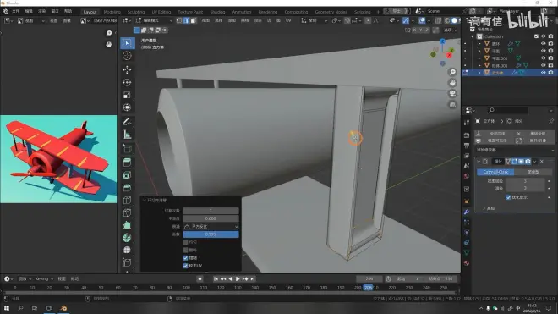
Task: Activate the Extrude Region tool
Action: click(x=127, y=163)
